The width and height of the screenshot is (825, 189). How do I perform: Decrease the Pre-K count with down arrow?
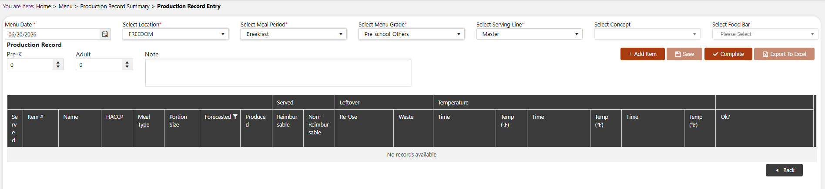point(58,67)
